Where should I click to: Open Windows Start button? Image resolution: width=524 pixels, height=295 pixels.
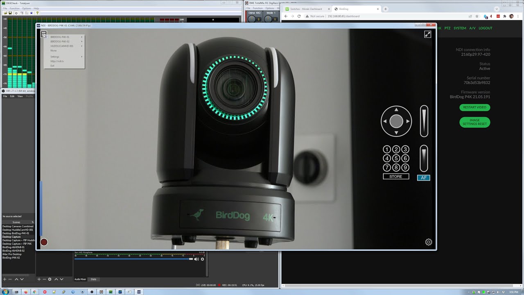point(6,292)
